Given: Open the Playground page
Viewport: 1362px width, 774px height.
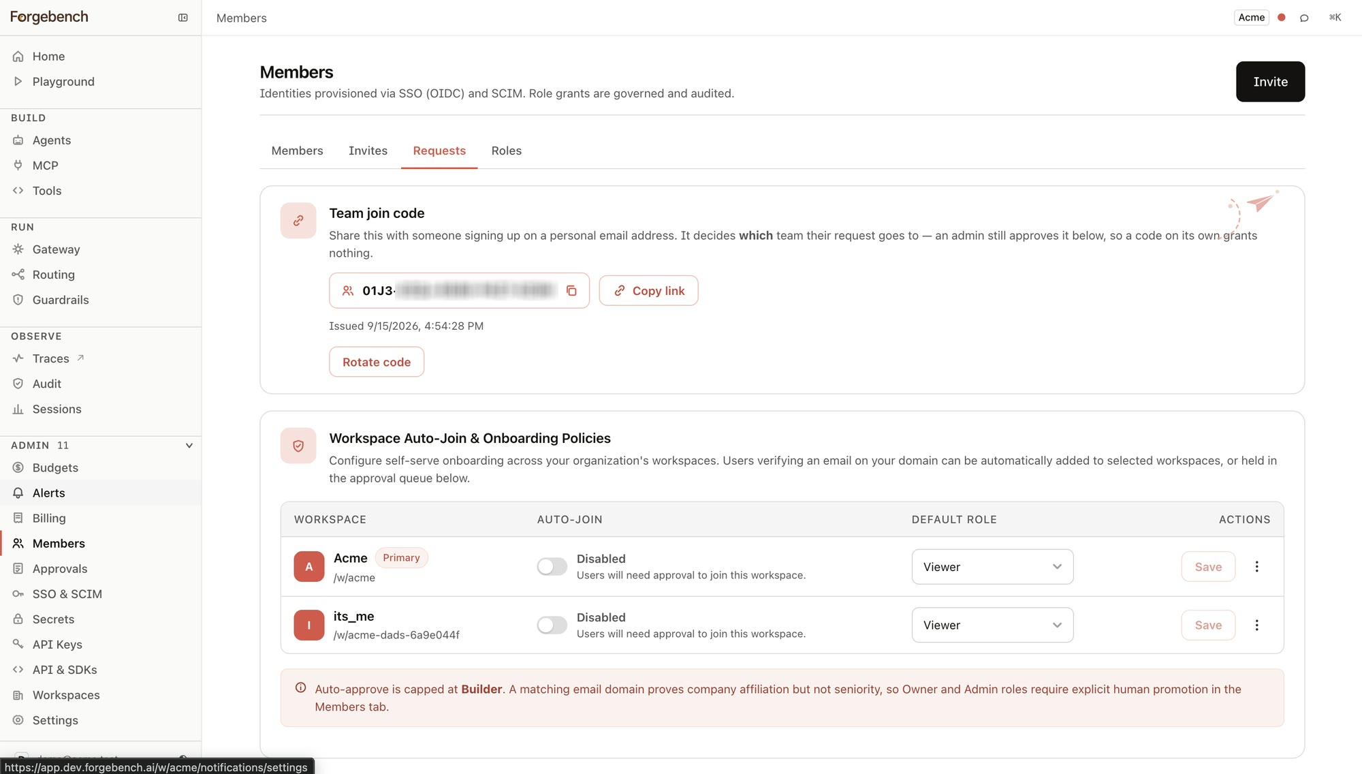Looking at the screenshot, I should pyautogui.click(x=101, y=82).
